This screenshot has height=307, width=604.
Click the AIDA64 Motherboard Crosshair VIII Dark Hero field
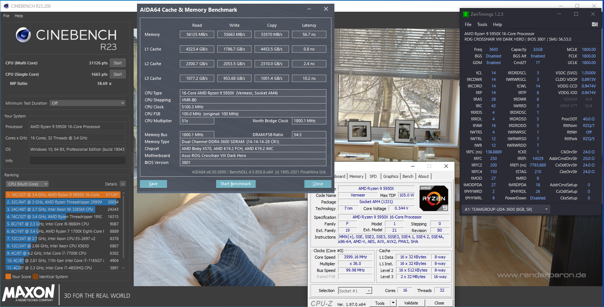tap(253, 156)
